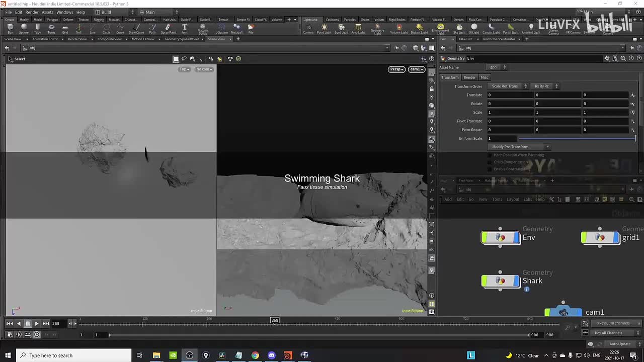Add a Sky Light from shelf
Image resolution: width=644 pixels, height=362 pixels.
coord(459,28)
